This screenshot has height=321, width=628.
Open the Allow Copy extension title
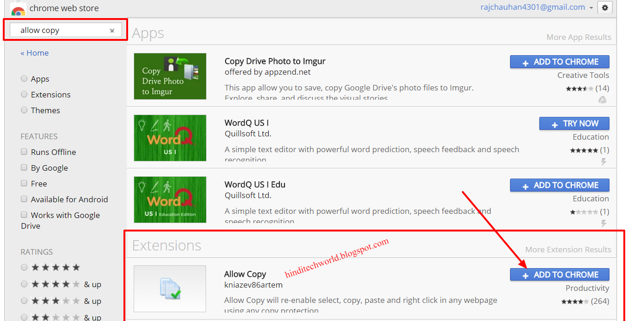click(x=245, y=274)
